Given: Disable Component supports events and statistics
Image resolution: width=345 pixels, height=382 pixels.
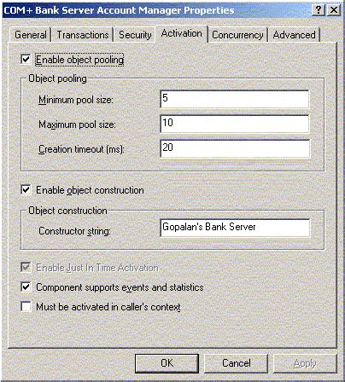Looking at the screenshot, I should pyautogui.click(x=26, y=287).
